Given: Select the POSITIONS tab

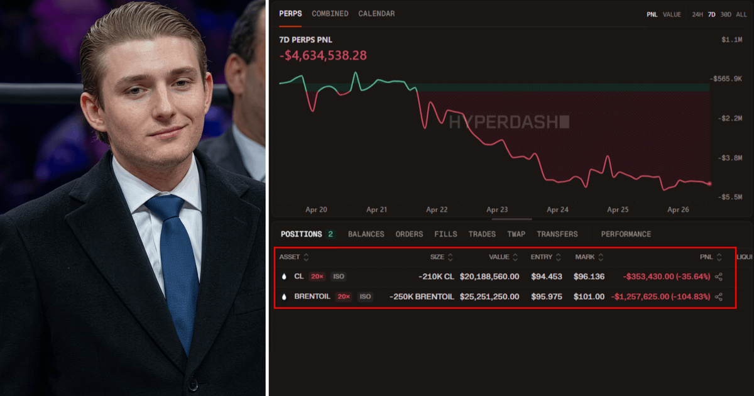Looking at the screenshot, I should pyautogui.click(x=301, y=234).
